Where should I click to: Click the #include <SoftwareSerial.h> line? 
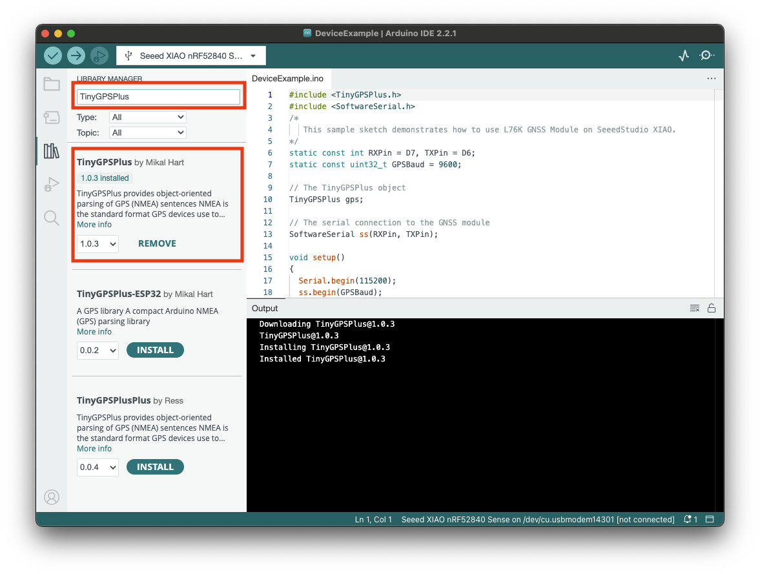(352, 106)
